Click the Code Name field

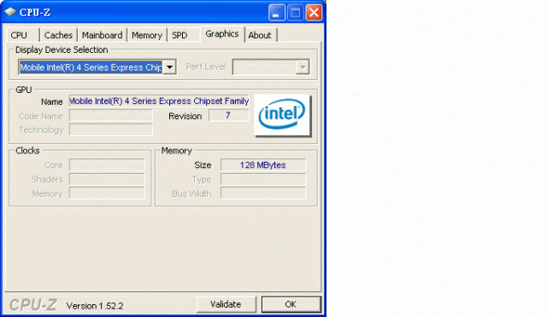[110, 116]
